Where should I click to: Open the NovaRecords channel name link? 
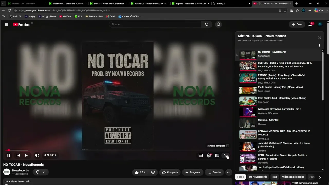pos(20,171)
